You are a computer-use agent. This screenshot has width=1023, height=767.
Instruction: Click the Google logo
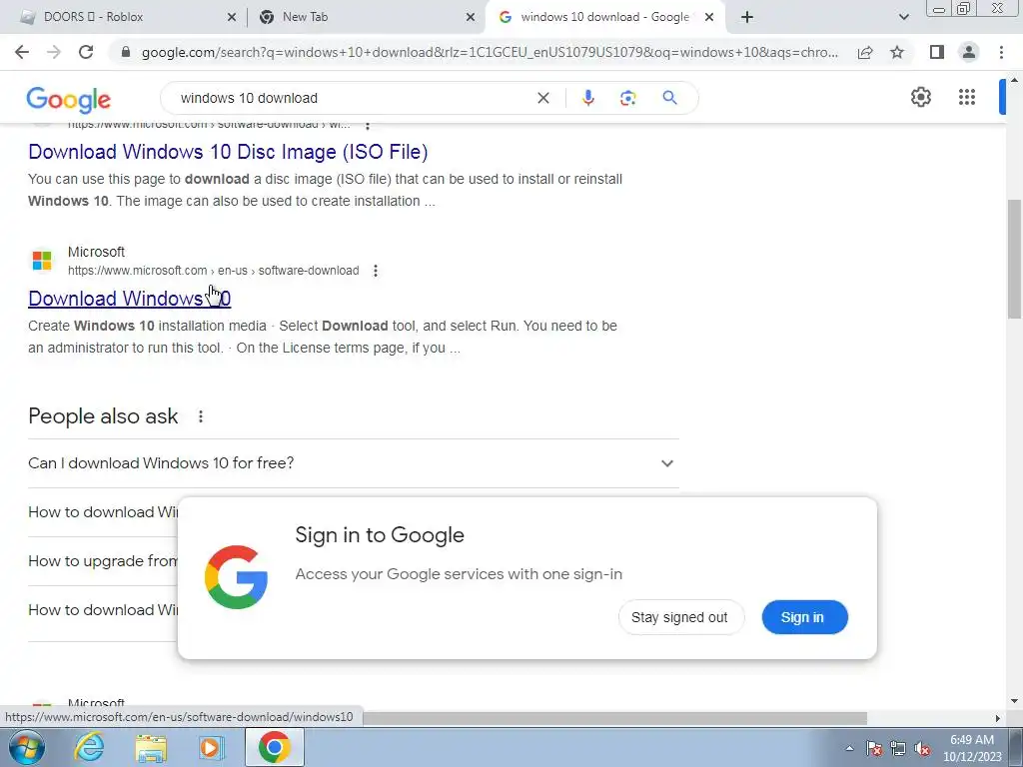click(x=69, y=99)
